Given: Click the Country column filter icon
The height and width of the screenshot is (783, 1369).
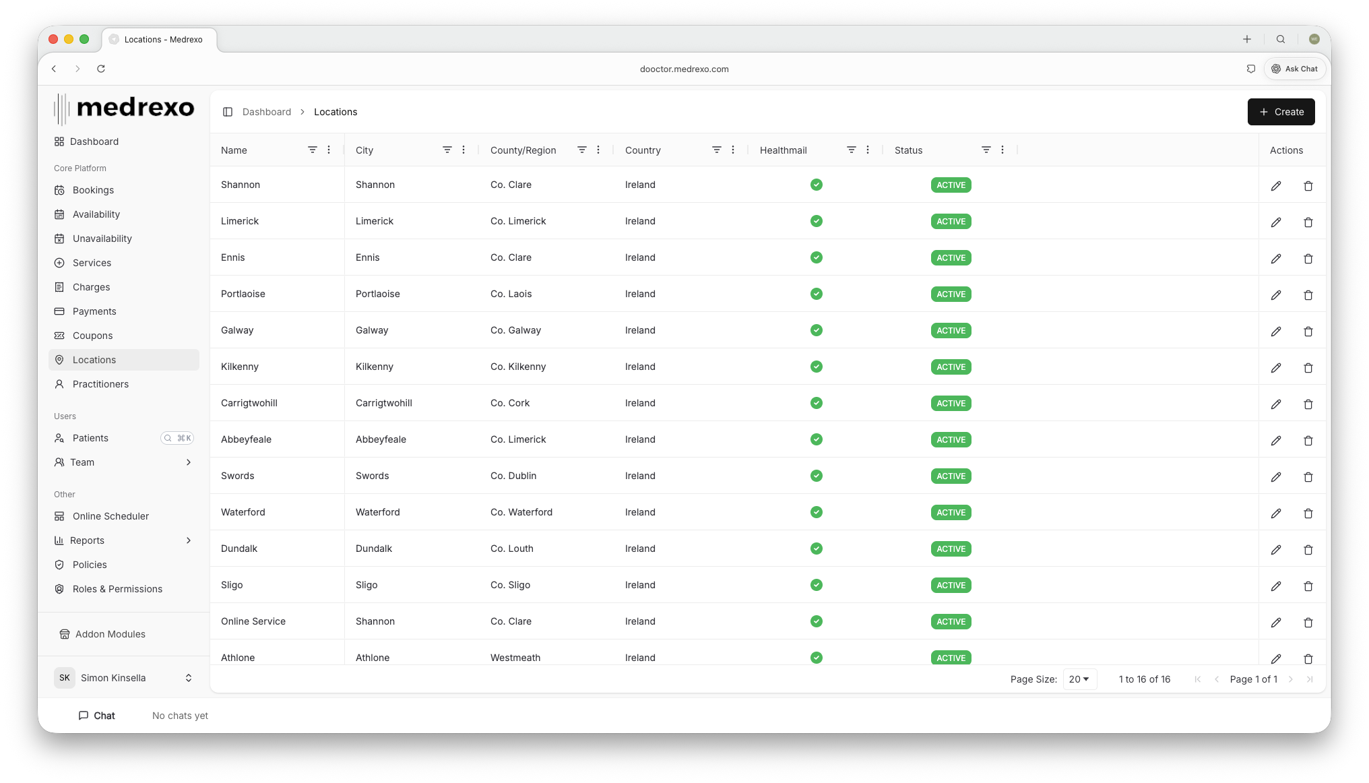Looking at the screenshot, I should click(x=716, y=150).
